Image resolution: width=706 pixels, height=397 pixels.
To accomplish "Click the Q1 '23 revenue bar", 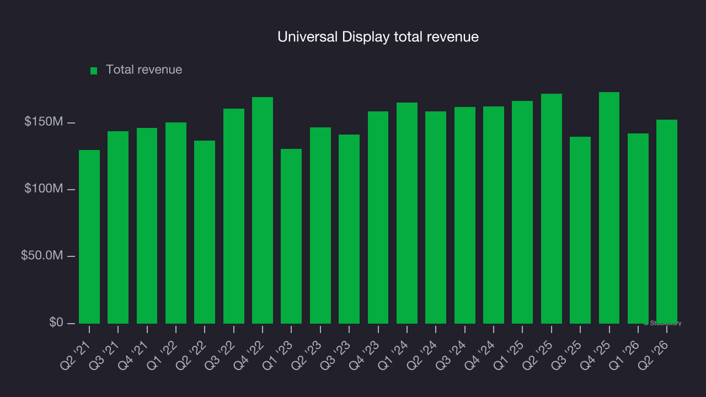I will 291,236.
